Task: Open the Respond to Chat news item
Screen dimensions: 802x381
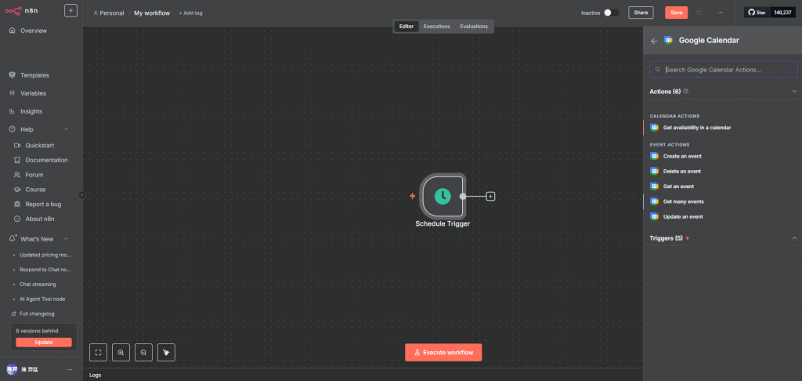Action: pos(45,270)
